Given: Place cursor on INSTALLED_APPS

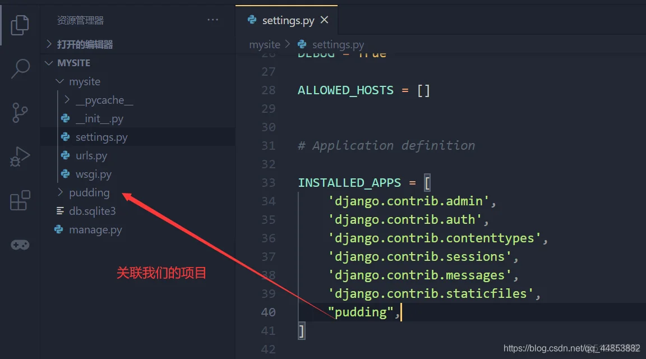Looking at the screenshot, I should click(349, 183).
